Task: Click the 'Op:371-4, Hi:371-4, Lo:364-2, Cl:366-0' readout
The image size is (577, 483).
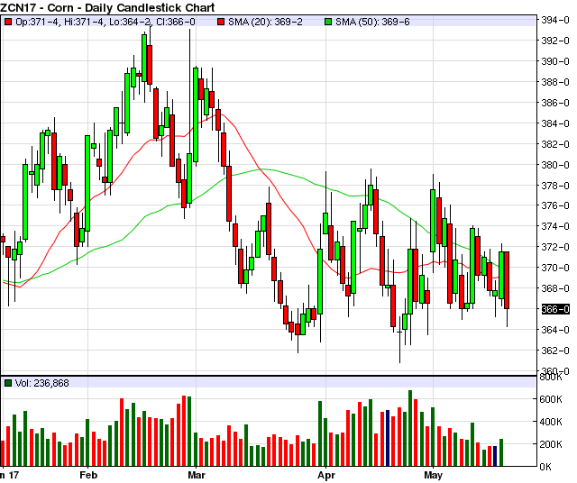Action: tap(105, 22)
